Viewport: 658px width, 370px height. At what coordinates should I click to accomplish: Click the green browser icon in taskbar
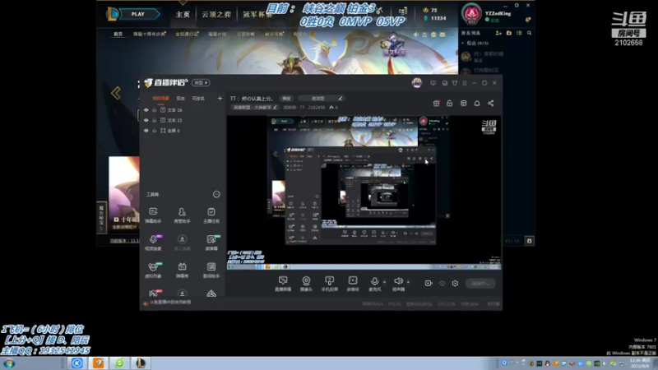119,363
